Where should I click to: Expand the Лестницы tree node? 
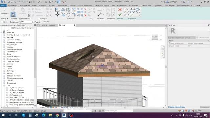(4, 71)
